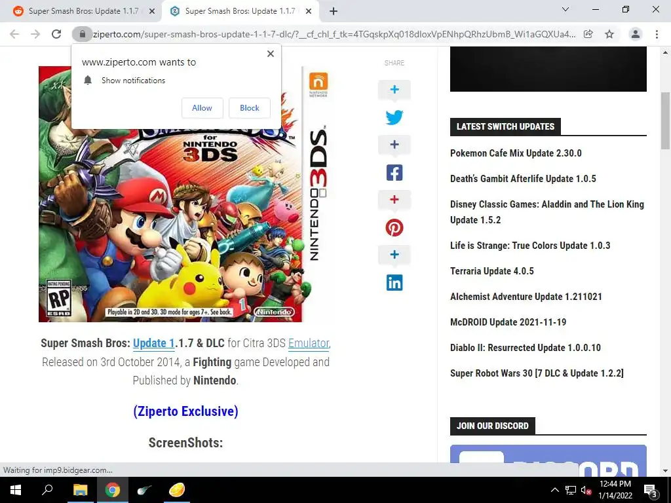The image size is (671, 503).
Task: Open File Explorer from the taskbar
Action: tap(80, 490)
